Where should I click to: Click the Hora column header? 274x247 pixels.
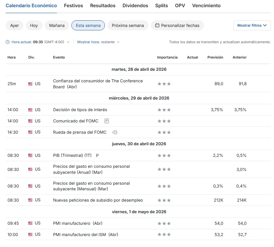tap(12, 57)
